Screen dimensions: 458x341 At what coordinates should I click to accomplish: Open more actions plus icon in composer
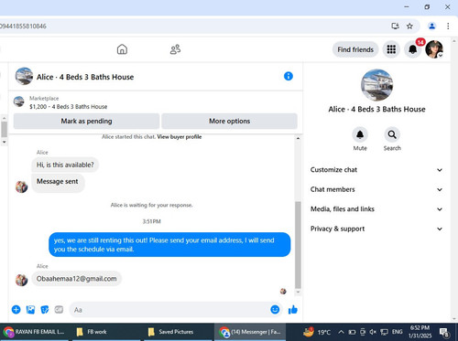point(16,310)
